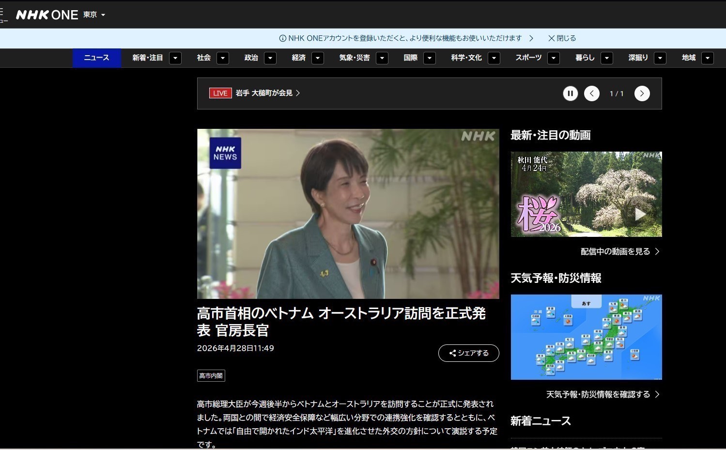The height and width of the screenshot is (450, 726).
Task: Click the info icon in account banner
Action: [x=282, y=38]
